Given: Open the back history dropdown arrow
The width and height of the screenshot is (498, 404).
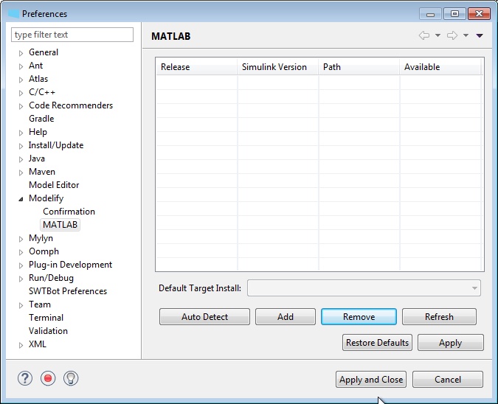Looking at the screenshot, I should point(438,35).
